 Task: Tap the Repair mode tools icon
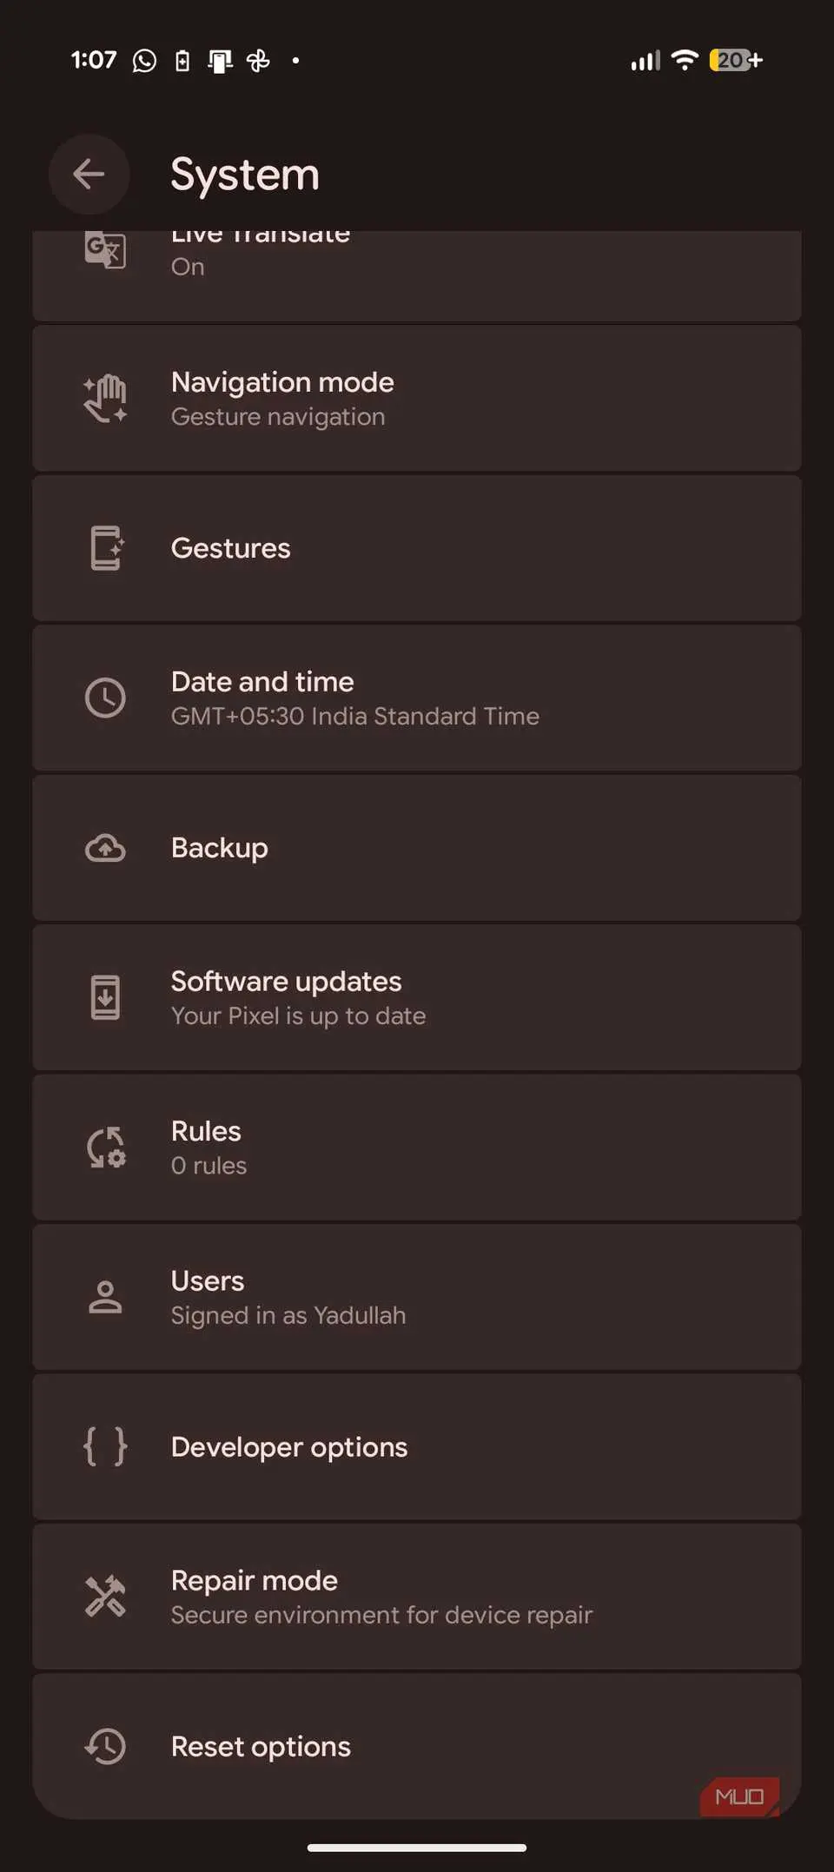click(105, 1597)
